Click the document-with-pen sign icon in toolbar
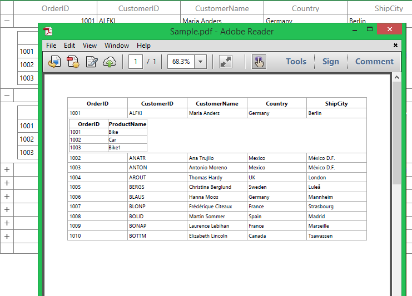The height and width of the screenshot is (296, 412). [x=91, y=62]
